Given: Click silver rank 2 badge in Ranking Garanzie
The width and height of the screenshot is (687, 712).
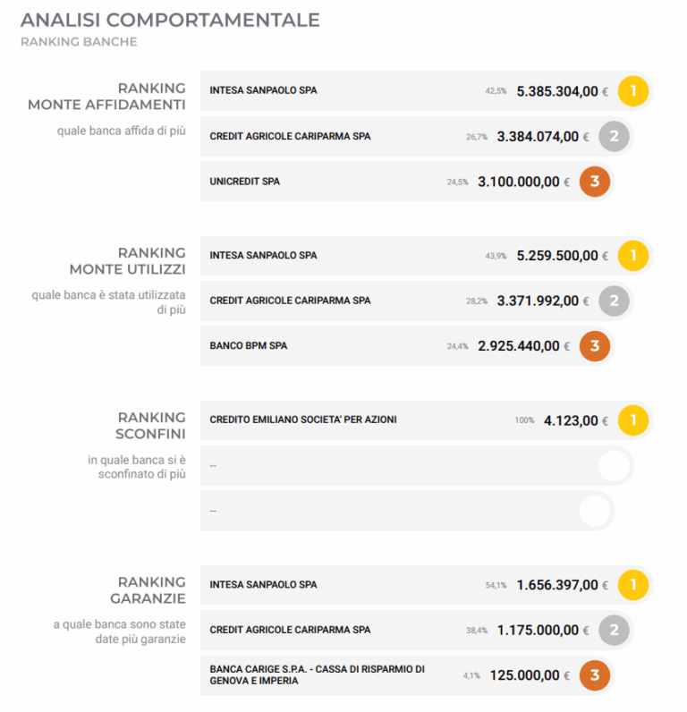Looking at the screenshot, I should (x=614, y=630).
